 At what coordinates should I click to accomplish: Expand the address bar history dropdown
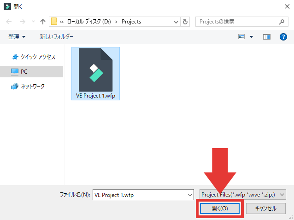pos(176,22)
